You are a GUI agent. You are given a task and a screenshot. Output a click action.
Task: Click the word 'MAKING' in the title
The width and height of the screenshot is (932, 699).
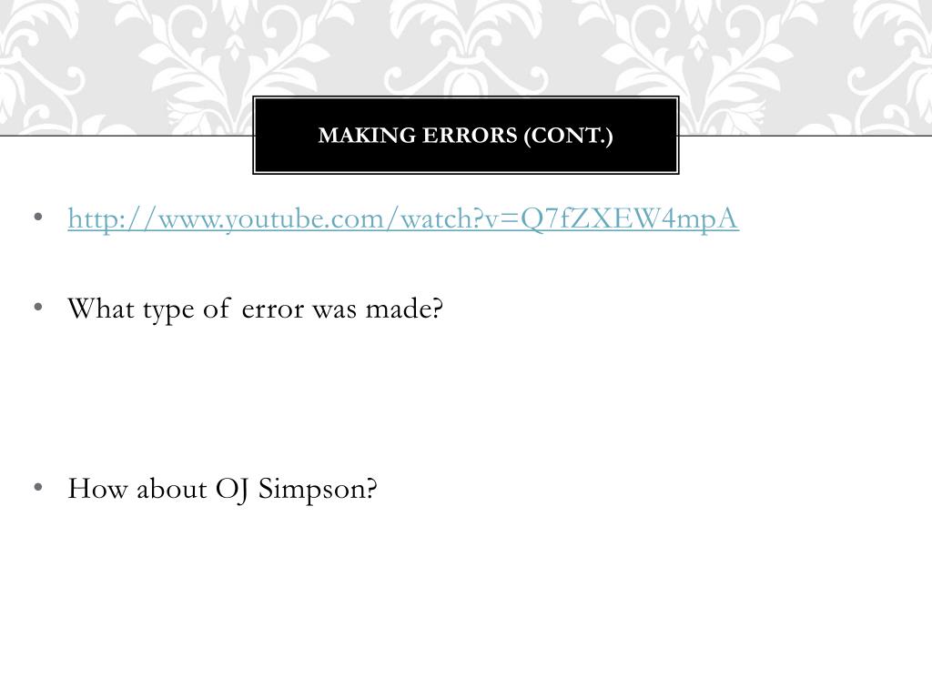click(367, 136)
